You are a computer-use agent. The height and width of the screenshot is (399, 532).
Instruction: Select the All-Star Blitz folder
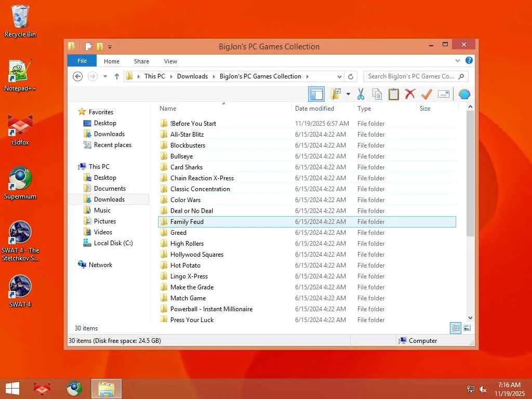point(307,135)
